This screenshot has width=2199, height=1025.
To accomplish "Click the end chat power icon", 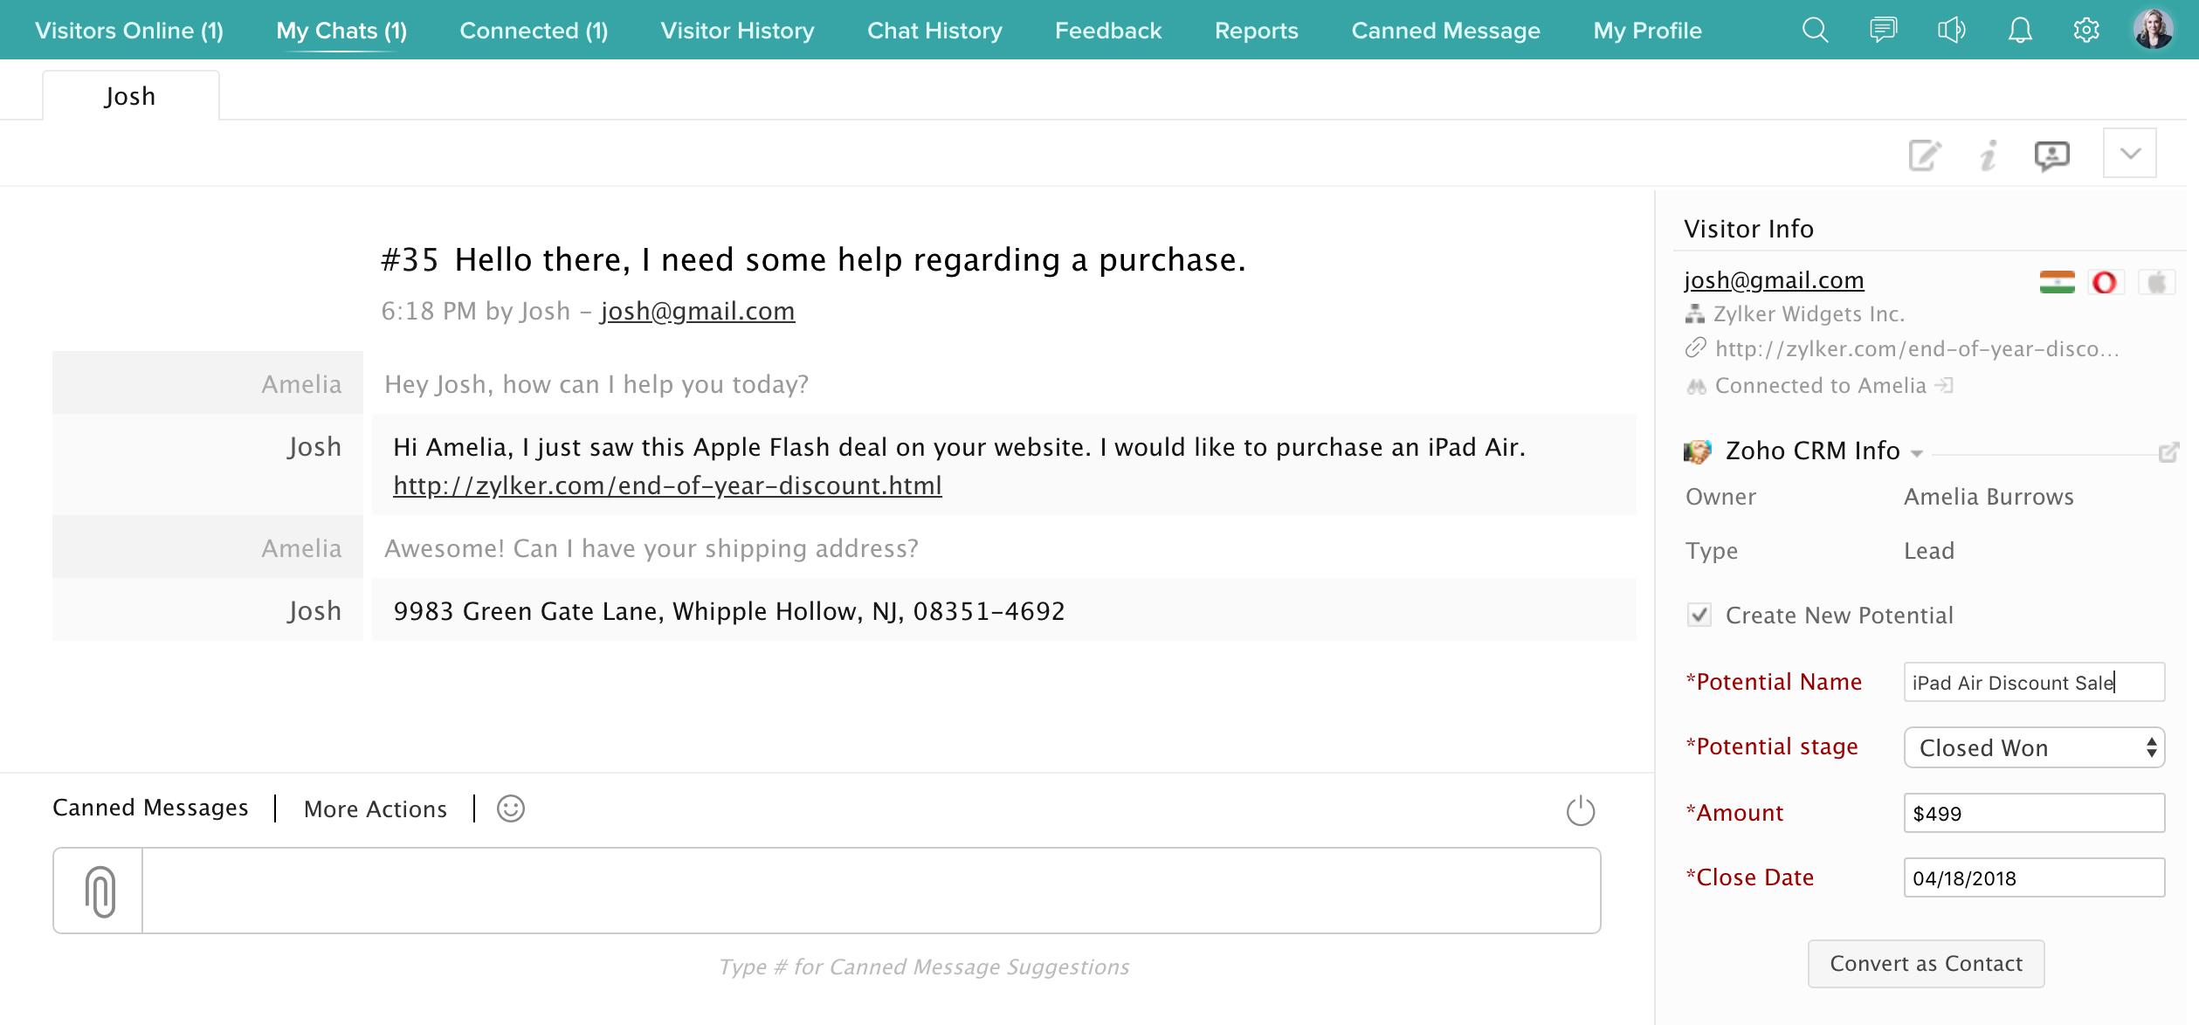I will (x=1580, y=810).
